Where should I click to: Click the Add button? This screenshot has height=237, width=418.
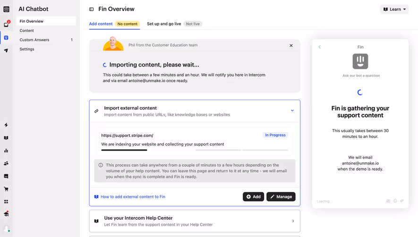coord(253,196)
